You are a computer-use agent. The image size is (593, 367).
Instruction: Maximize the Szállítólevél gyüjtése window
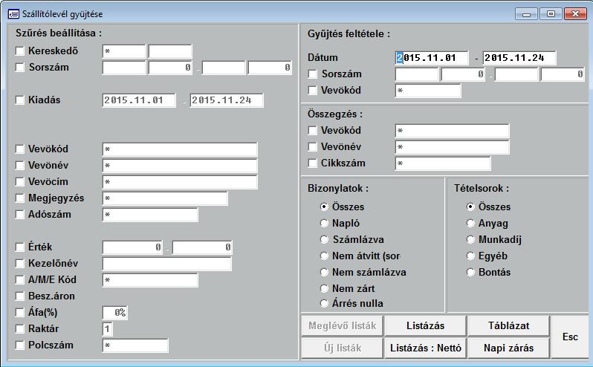click(x=551, y=14)
